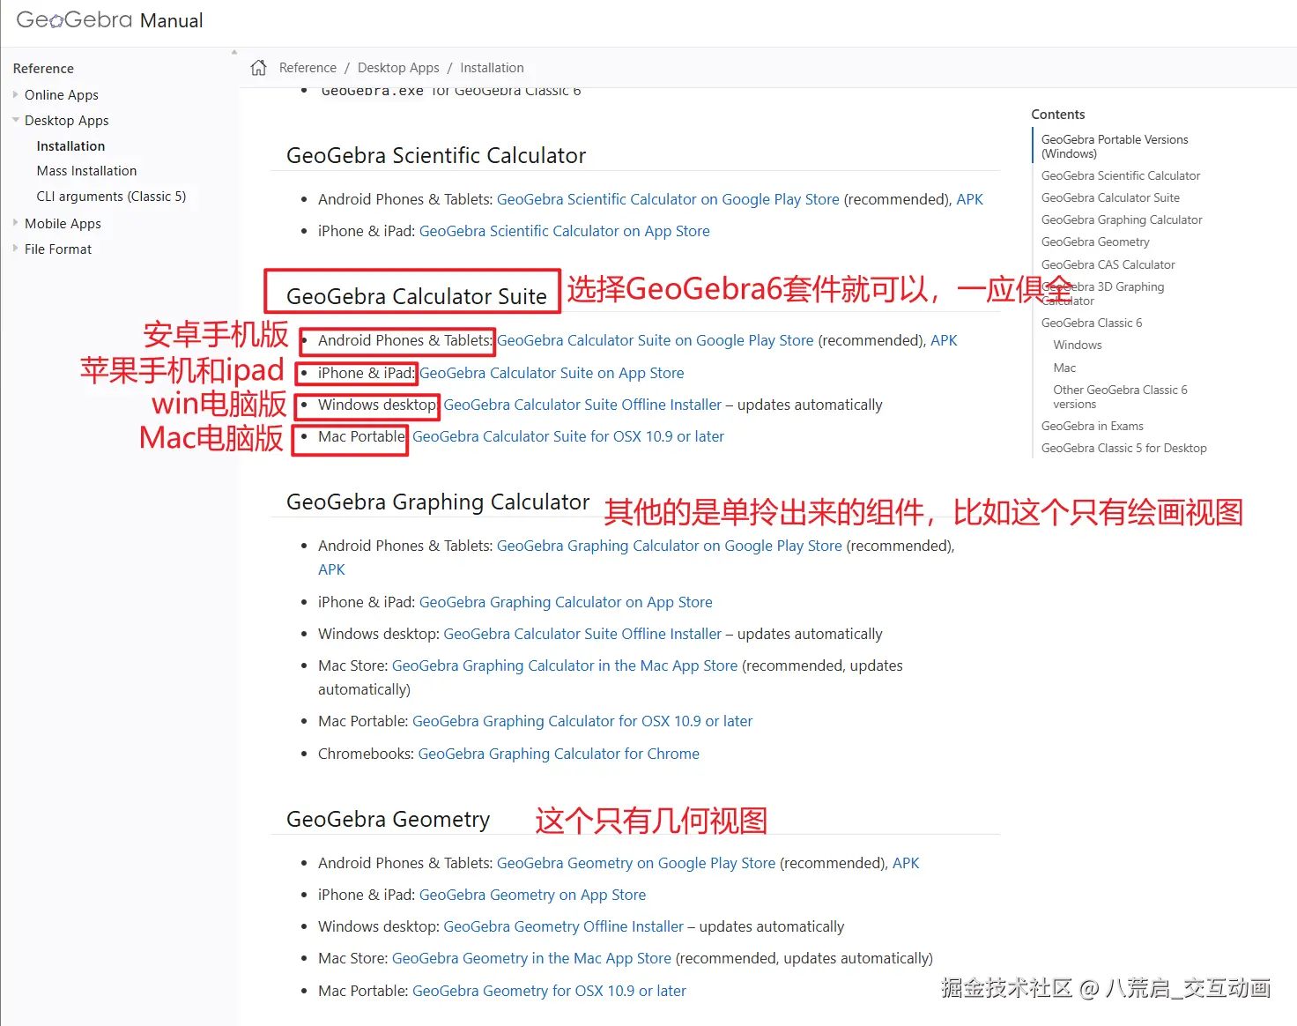Jump to GeoGebra Classic 6 in Contents

(x=1092, y=323)
